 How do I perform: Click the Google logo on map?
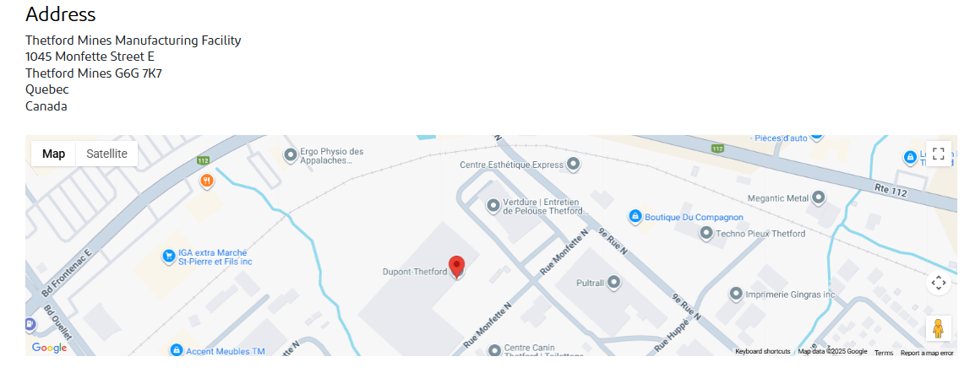[x=49, y=348]
